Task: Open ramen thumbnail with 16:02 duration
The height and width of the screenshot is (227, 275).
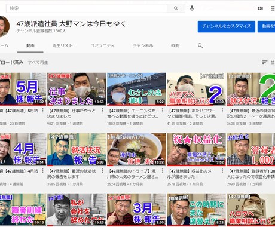Action: [136, 149]
